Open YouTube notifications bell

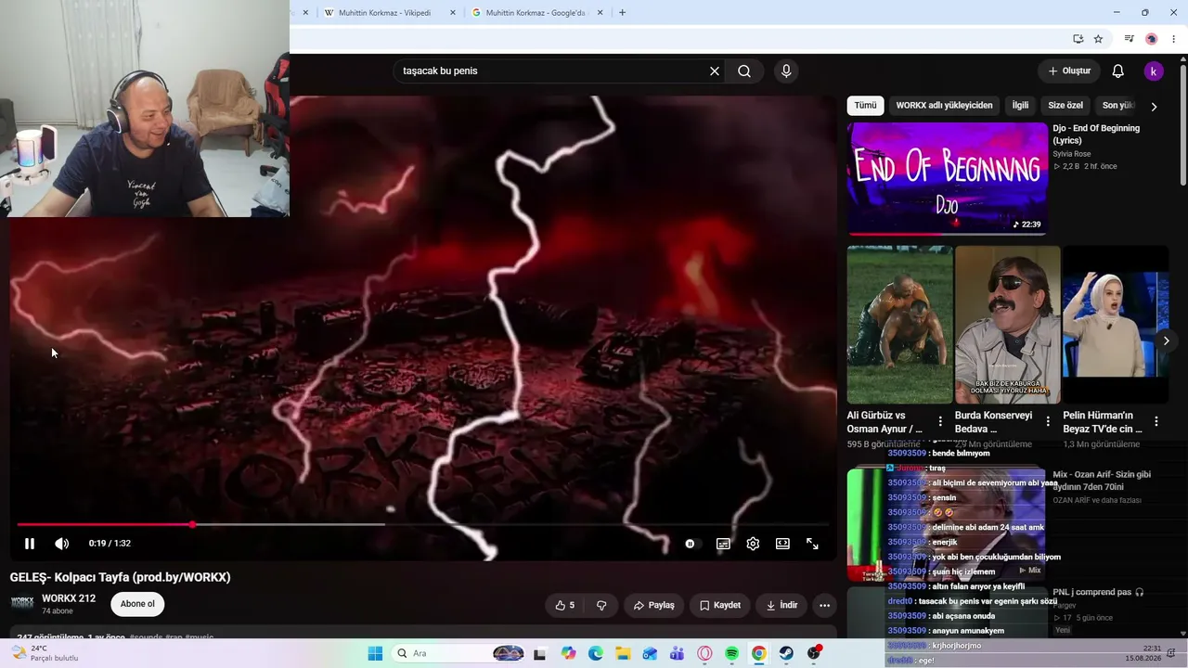[x=1118, y=71]
